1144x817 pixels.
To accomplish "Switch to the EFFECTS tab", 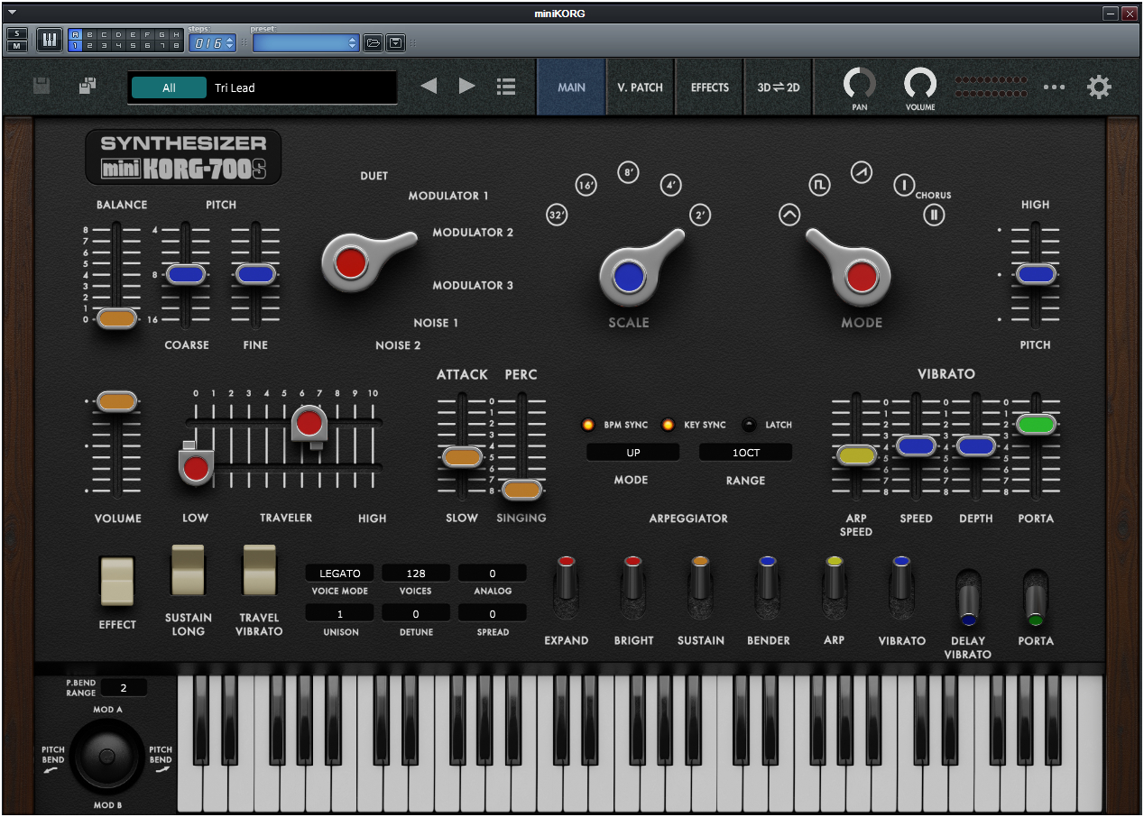I will pyautogui.click(x=710, y=87).
